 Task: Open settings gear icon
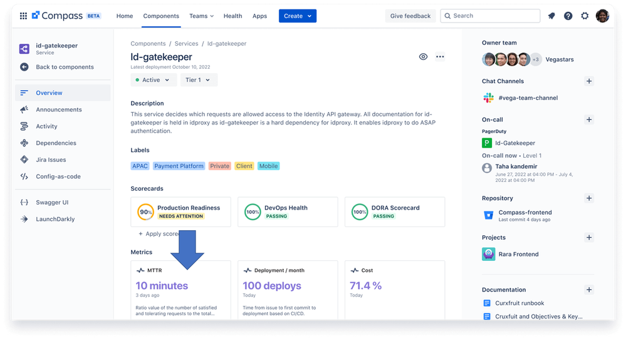point(585,16)
